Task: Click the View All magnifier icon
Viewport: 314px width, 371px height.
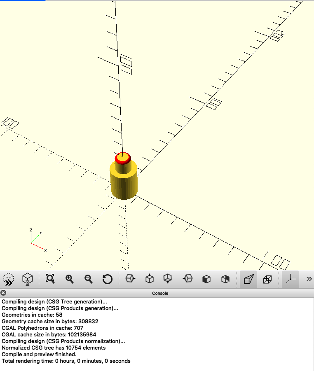Action: 50,279
